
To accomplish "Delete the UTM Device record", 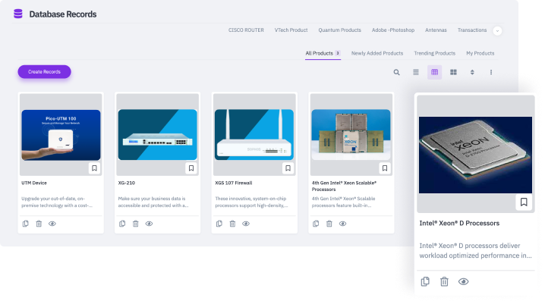I will [x=39, y=224].
